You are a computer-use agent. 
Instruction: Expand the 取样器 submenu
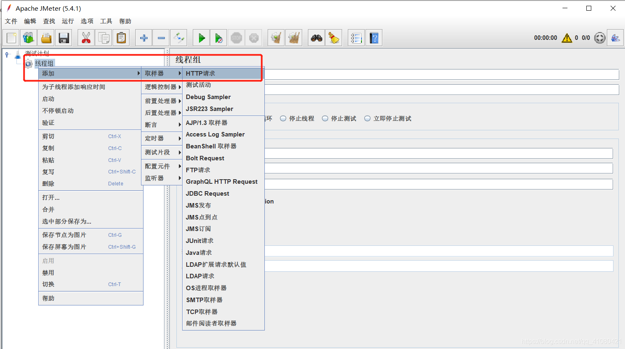pyautogui.click(x=162, y=73)
